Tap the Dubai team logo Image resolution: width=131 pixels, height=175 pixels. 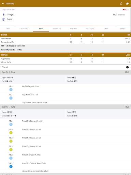[x=3, y=19]
